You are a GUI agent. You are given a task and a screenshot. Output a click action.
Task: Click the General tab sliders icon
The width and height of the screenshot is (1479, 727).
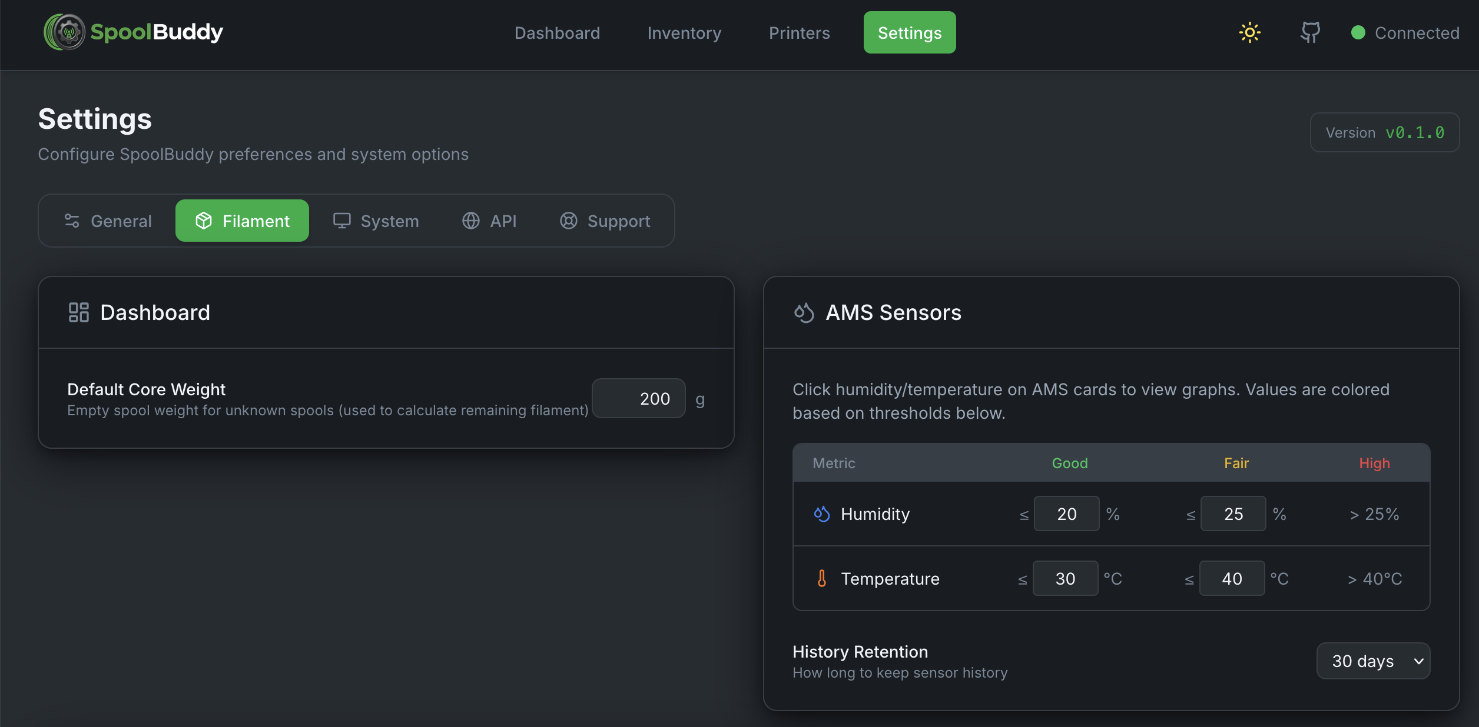point(72,221)
